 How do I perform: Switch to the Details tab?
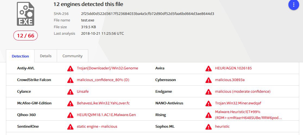pyautogui.click(x=46, y=56)
